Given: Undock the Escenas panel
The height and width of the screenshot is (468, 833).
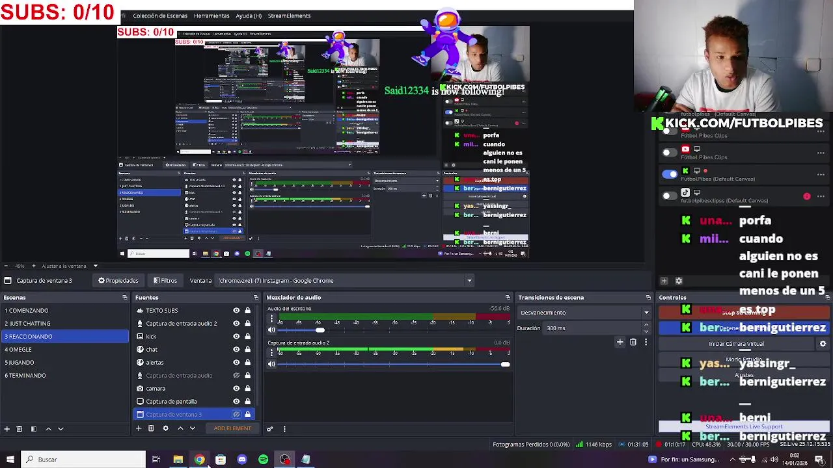Looking at the screenshot, I should click(124, 297).
